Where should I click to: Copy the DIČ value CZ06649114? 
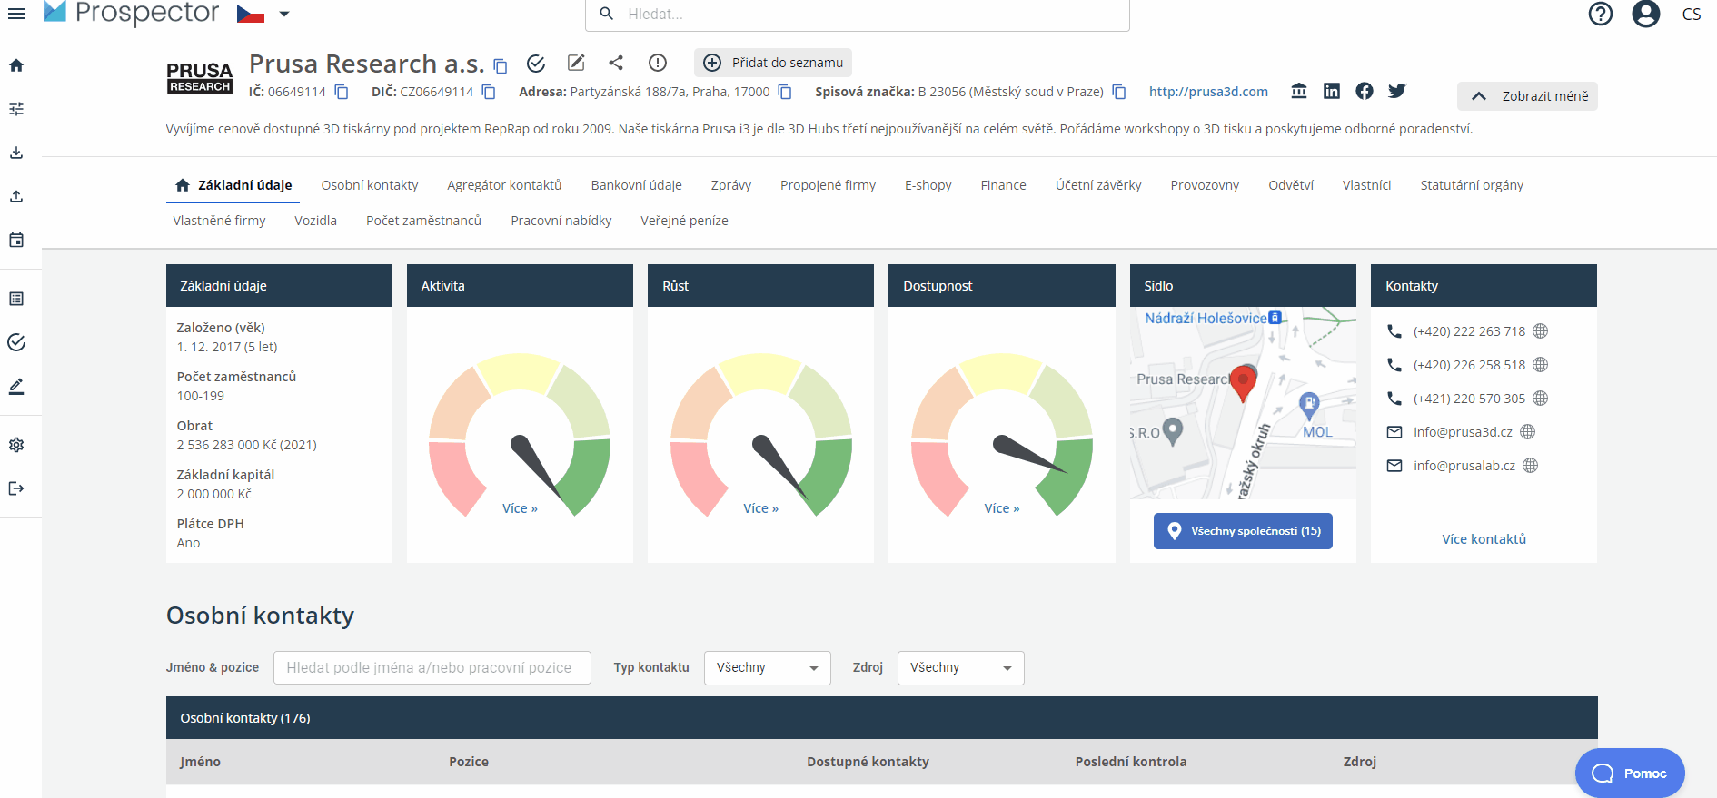[489, 92]
